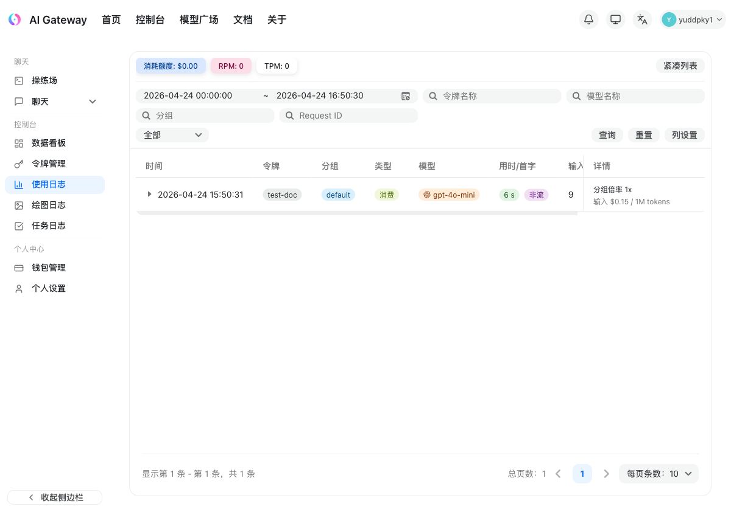Screen dimensions: 731x512
Task: Click the AI Gateway logo icon
Action: coord(15,19)
